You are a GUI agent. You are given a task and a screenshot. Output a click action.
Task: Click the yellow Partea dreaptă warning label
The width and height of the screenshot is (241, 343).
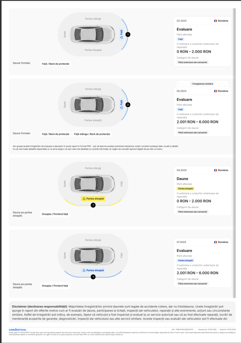click(x=93, y=199)
